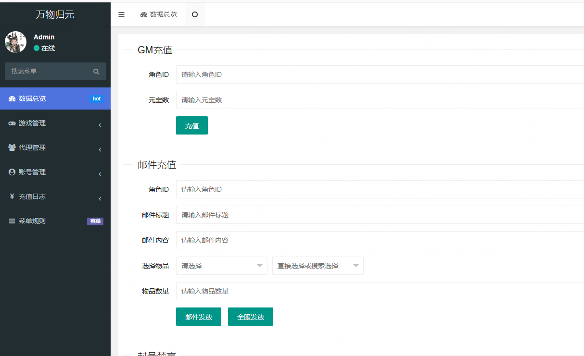Image resolution: width=584 pixels, height=356 pixels.
Task: Open the 直接选择或搜索选择 dropdown
Action: pos(317,265)
